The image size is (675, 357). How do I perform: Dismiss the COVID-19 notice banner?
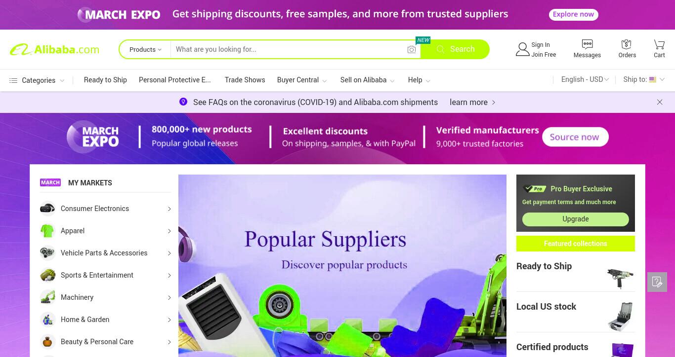click(660, 102)
